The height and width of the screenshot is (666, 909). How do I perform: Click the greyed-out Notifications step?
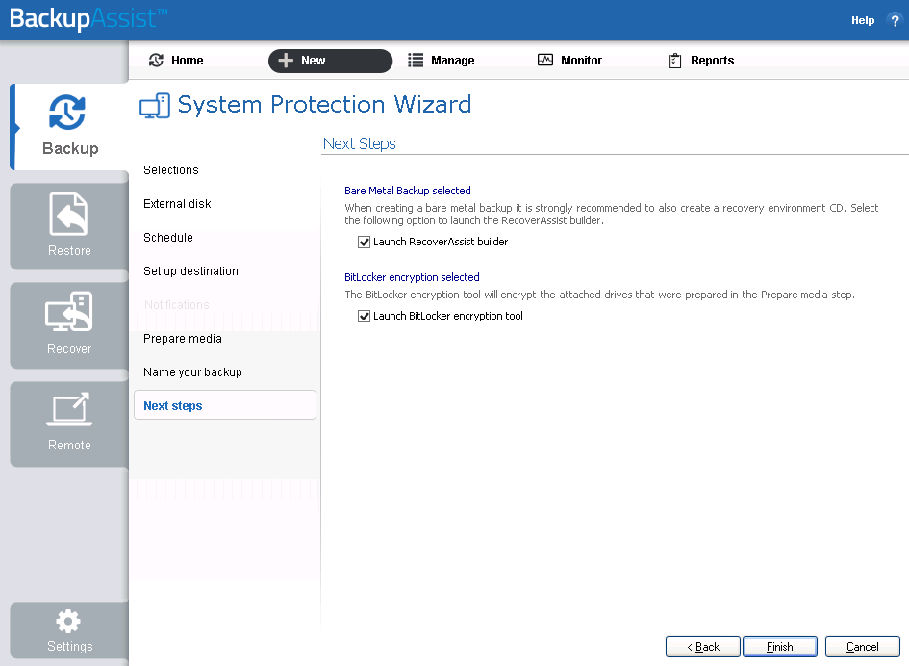(177, 304)
